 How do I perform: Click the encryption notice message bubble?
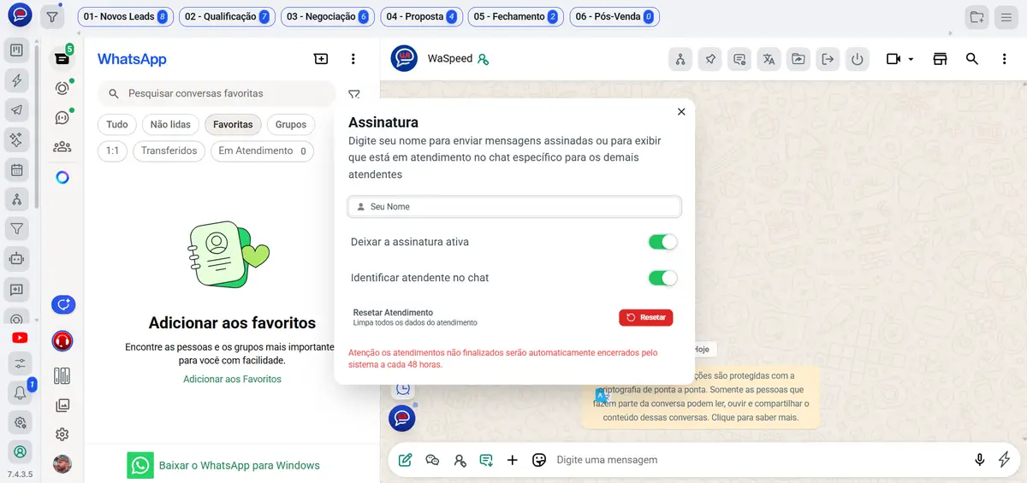pyautogui.click(x=701, y=397)
